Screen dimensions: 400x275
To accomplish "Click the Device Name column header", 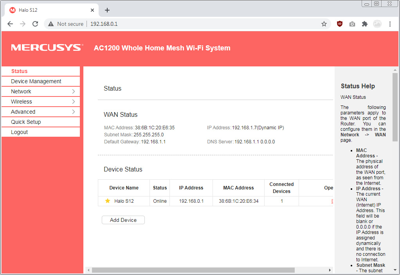I will tap(124, 187).
